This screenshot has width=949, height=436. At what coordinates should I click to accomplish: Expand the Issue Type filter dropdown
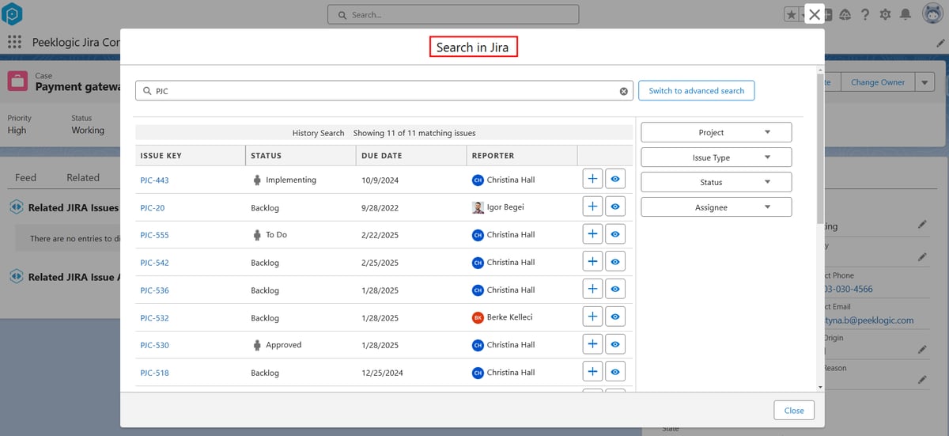coord(716,157)
